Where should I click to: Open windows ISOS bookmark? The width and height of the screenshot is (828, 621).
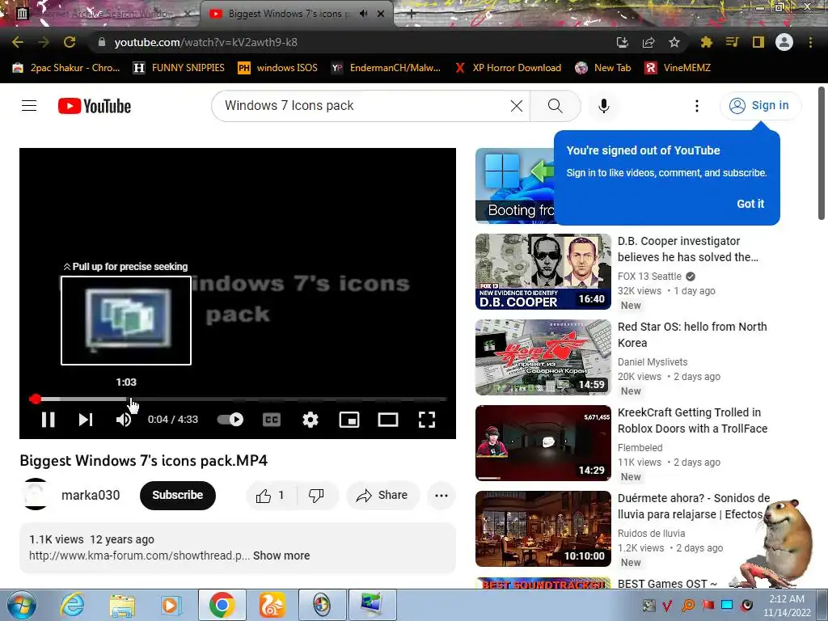(278, 68)
